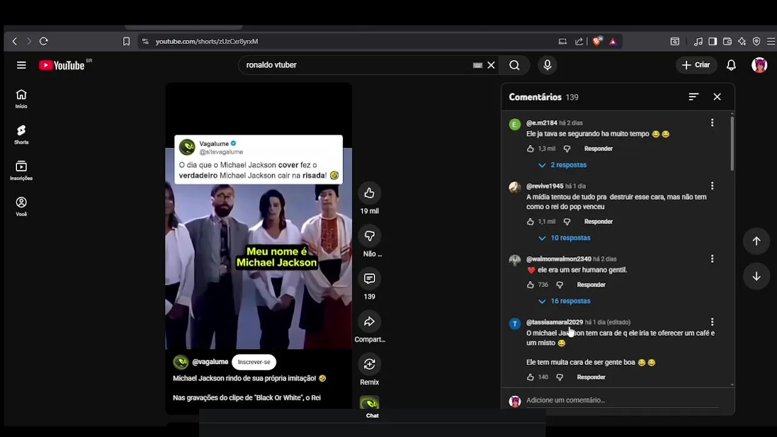The height and width of the screenshot is (437, 777).
Task: Open Shorts in the sidebar
Action: coord(21,135)
